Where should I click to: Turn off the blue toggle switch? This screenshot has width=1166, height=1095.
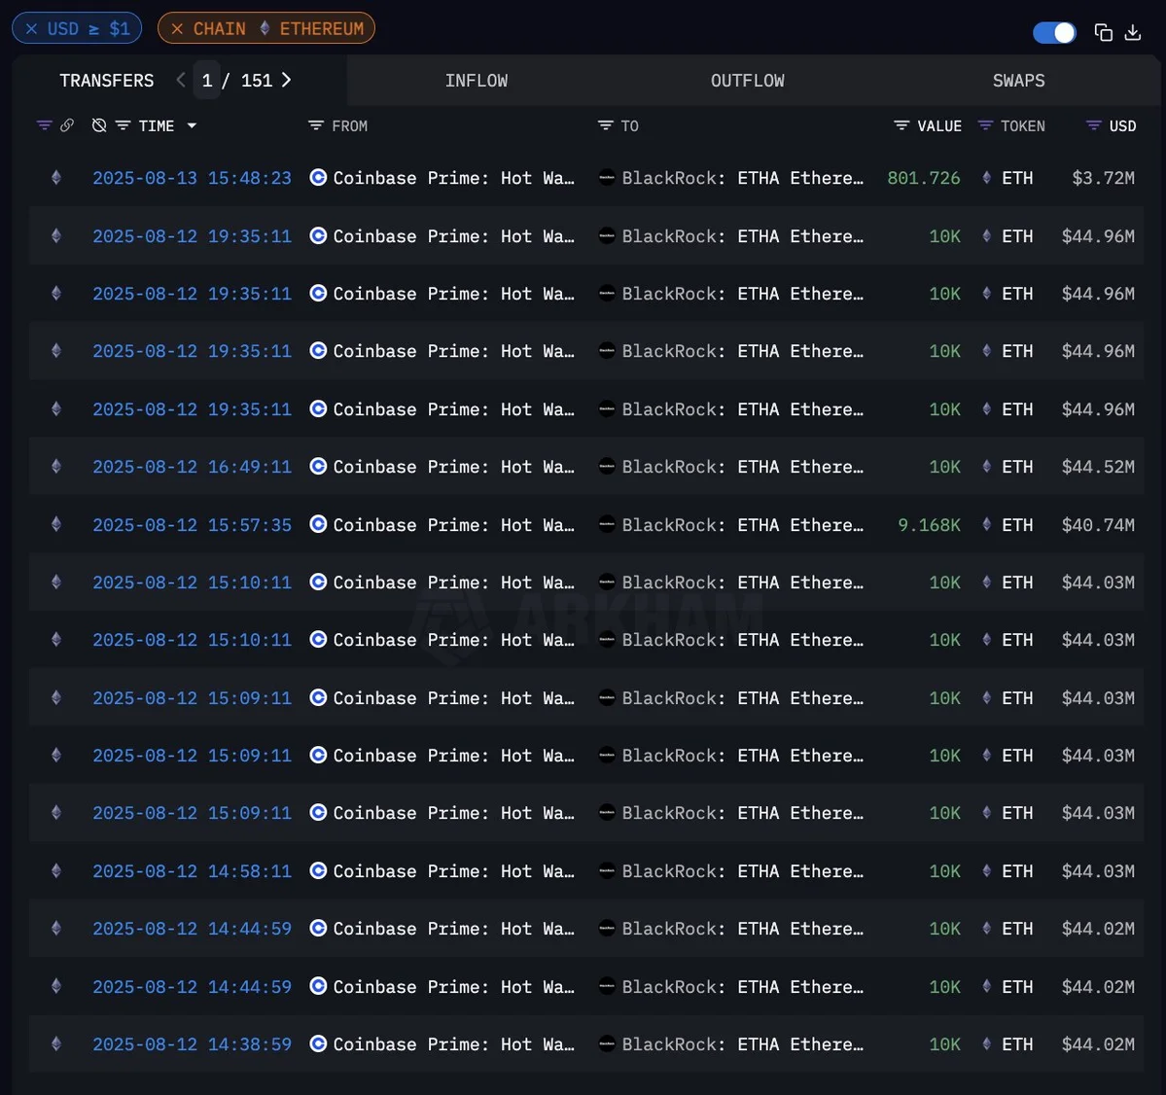point(1054,32)
